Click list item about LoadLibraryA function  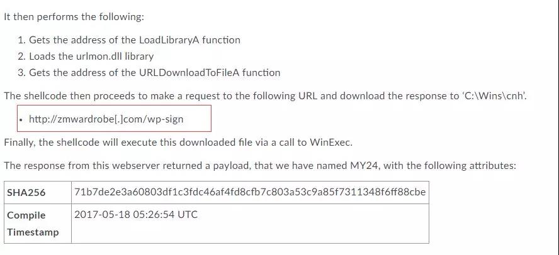coord(129,40)
